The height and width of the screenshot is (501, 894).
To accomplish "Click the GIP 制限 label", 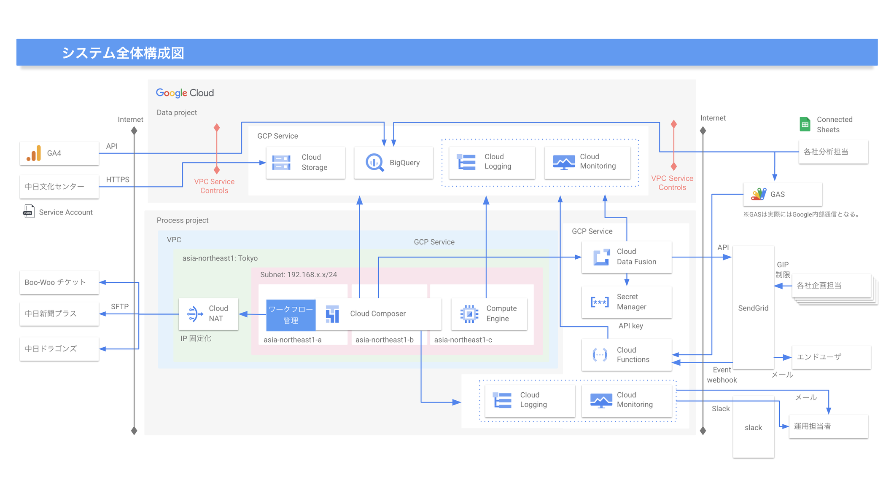I will (783, 270).
